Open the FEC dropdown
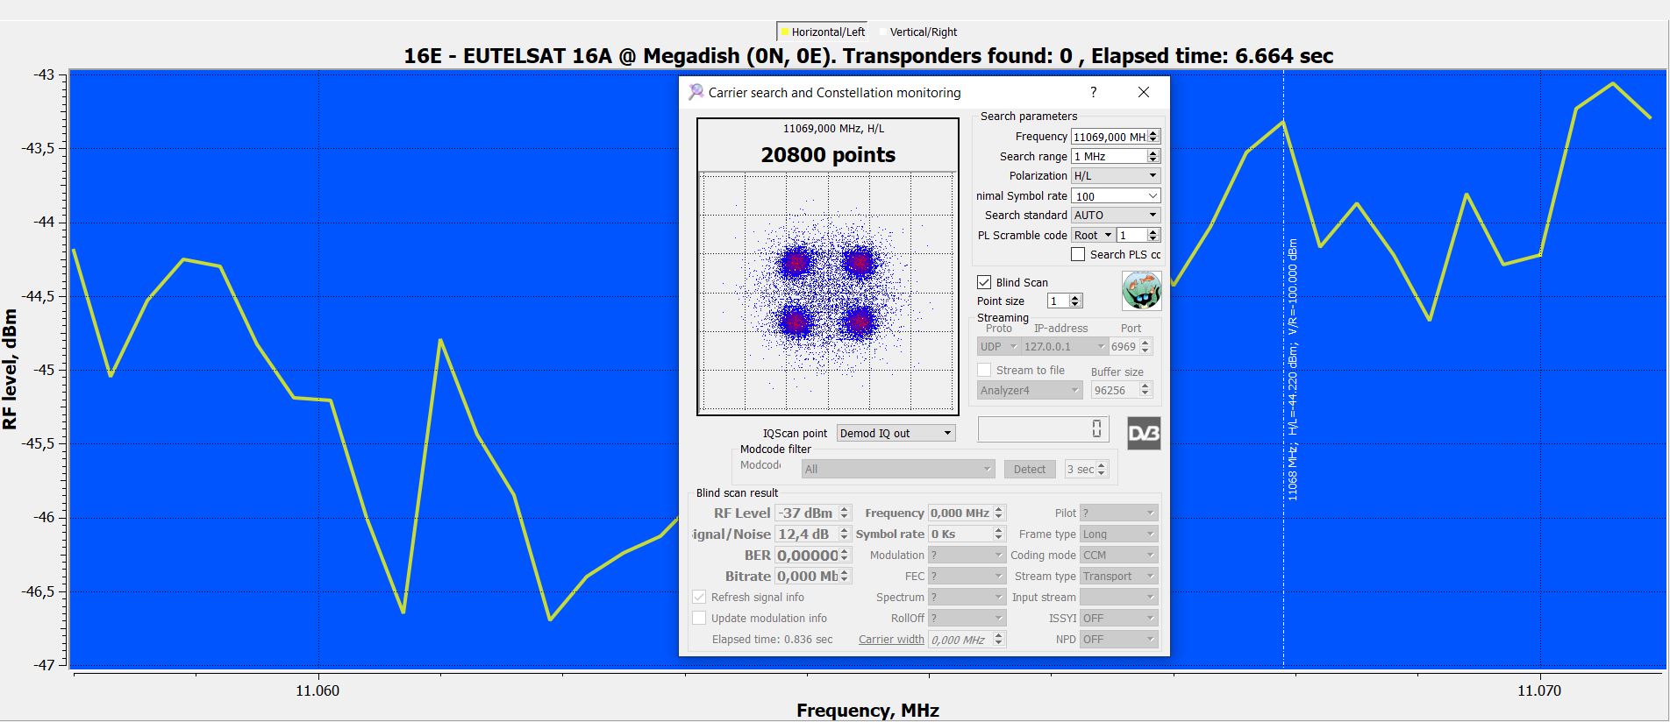Viewport: 1670px width, 722px height. (967, 576)
